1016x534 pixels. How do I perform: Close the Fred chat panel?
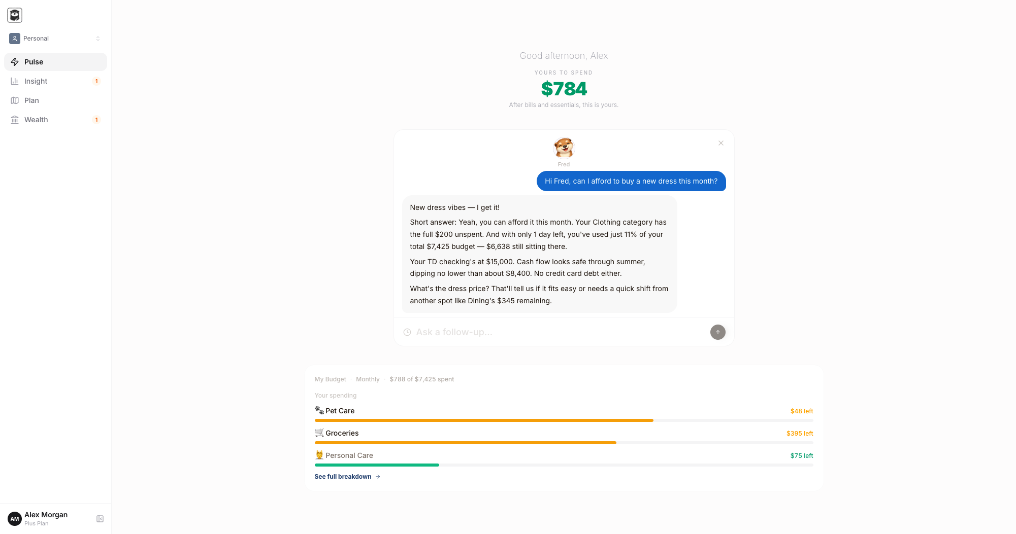coord(720,143)
